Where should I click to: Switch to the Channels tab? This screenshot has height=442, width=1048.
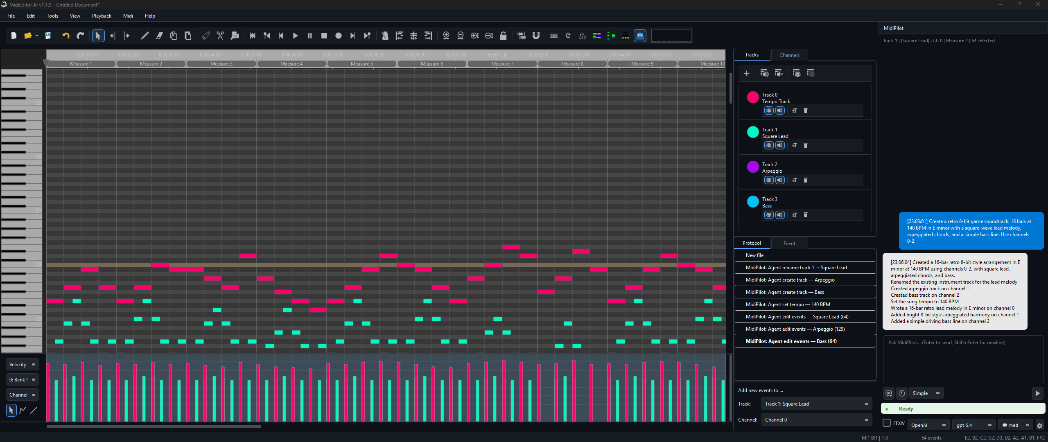point(789,55)
